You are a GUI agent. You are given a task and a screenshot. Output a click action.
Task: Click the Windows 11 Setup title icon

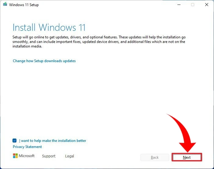5,4
